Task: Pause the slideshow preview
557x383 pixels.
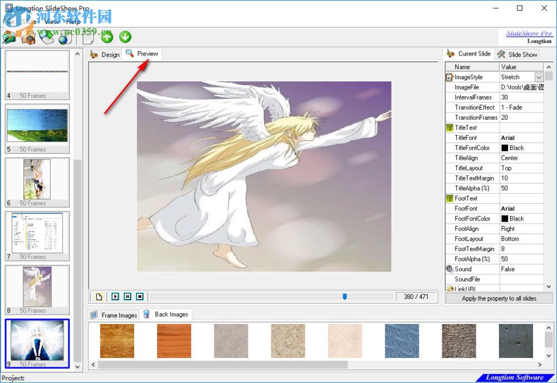Action: coord(127,296)
